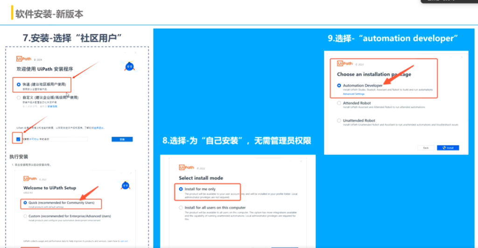Choose Install for all users on this computer
Screen dimensions: 478x248
(x=181, y=207)
